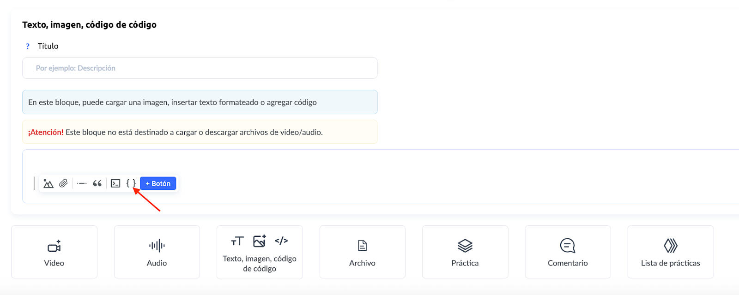
Task: Click the insert image icon in editor toolbar
Action: [48, 183]
